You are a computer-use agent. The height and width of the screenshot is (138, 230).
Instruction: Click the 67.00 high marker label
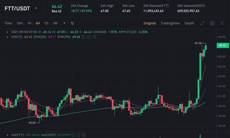pyautogui.click(x=198, y=43)
